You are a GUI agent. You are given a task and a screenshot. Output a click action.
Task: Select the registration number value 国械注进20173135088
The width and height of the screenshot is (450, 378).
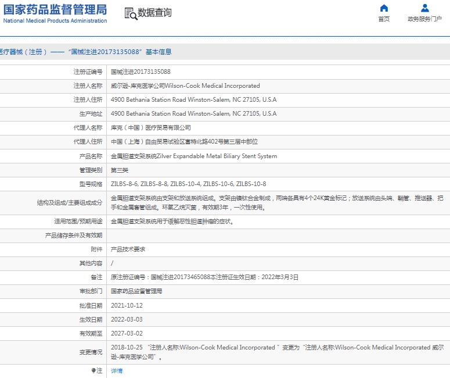pos(141,72)
